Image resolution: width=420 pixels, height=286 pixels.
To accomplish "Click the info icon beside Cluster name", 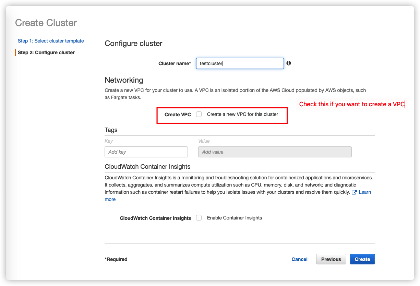I will (289, 63).
